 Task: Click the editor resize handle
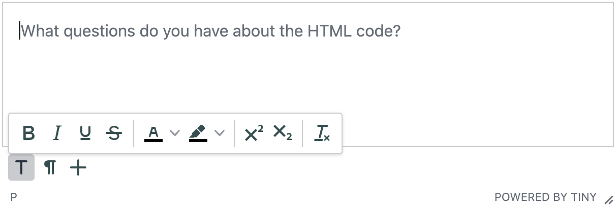pyautogui.click(x=608, y=199)
